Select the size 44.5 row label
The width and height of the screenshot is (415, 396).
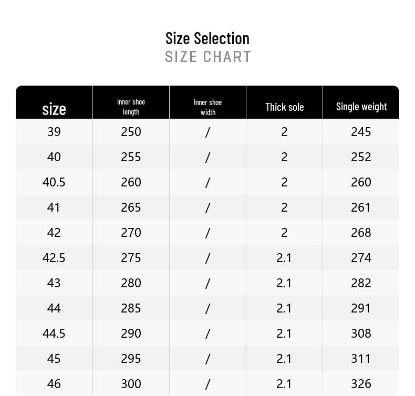click(x=54, y=334)
